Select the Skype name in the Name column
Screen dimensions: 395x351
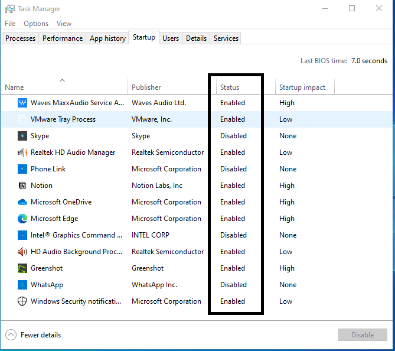(40, 136)
